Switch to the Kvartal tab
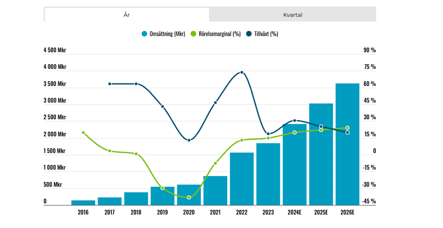443x228 pixels. [292, 15]
